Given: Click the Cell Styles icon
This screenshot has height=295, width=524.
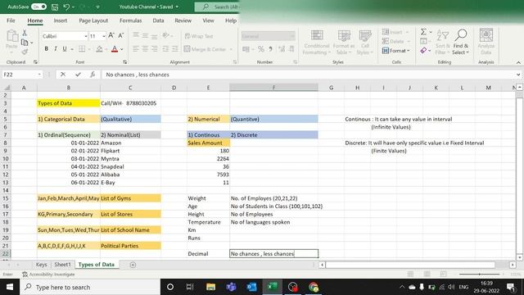Looking at the screenshot, I should click(365, 42).
